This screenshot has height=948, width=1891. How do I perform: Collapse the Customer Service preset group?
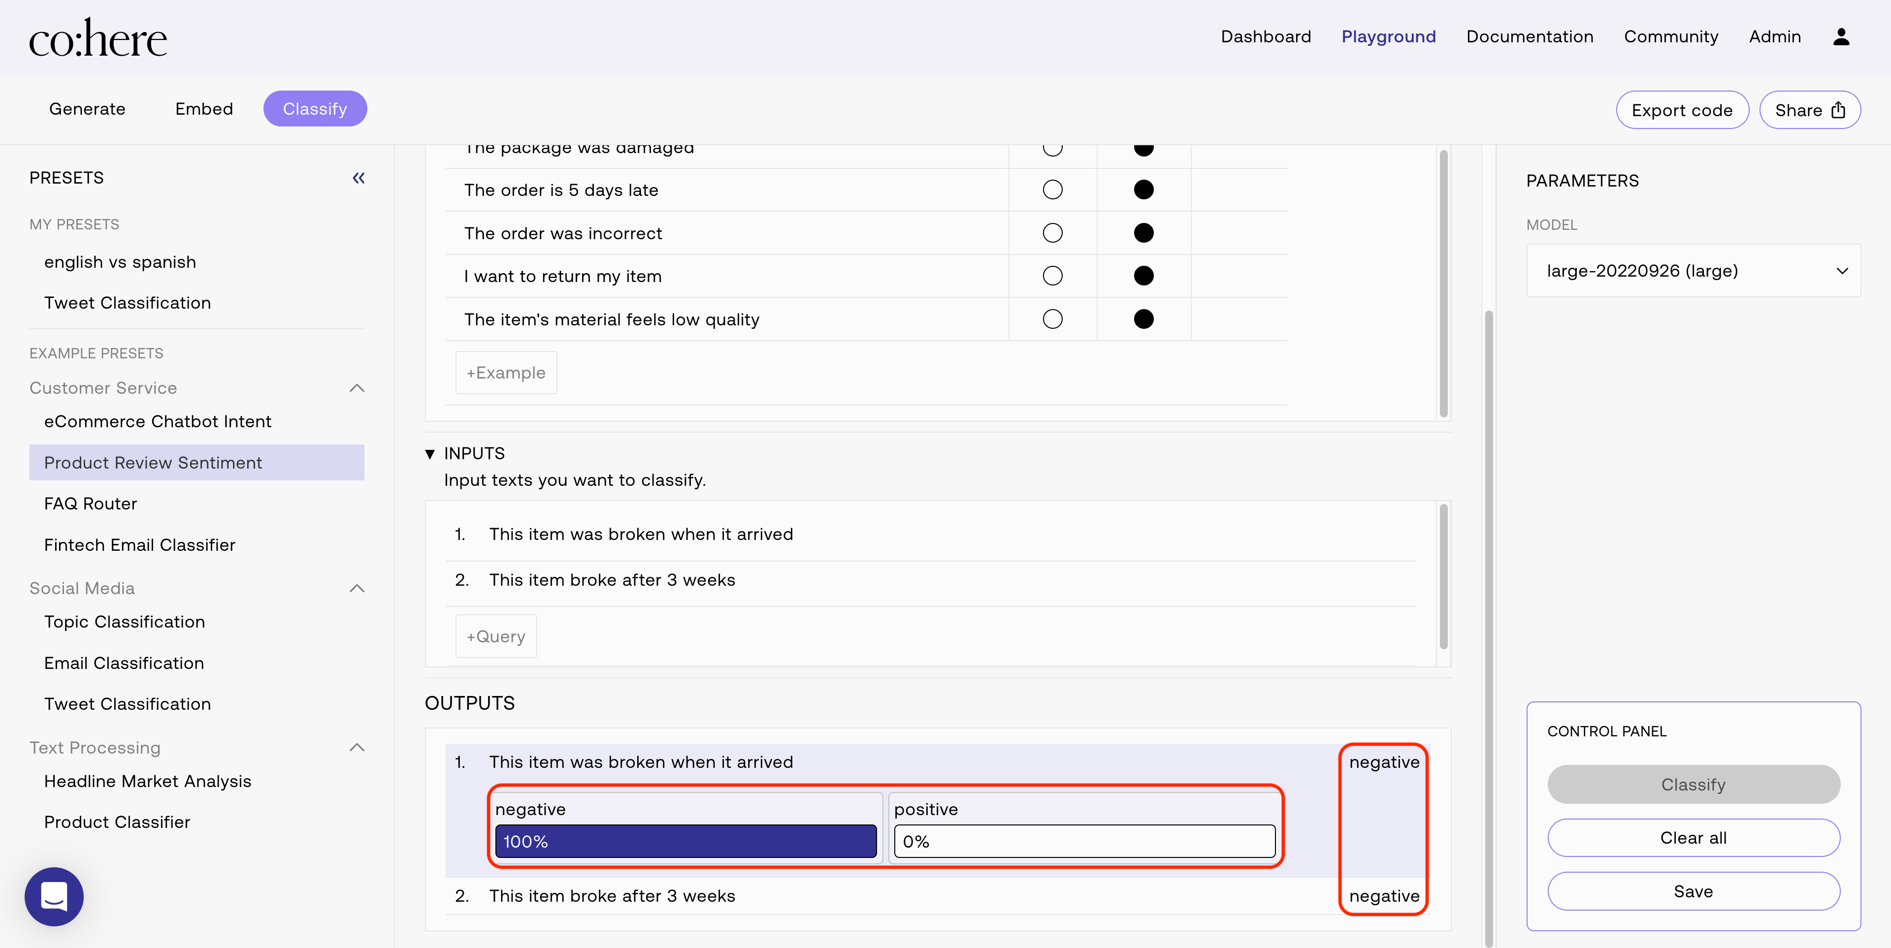[x=357, y=388]
